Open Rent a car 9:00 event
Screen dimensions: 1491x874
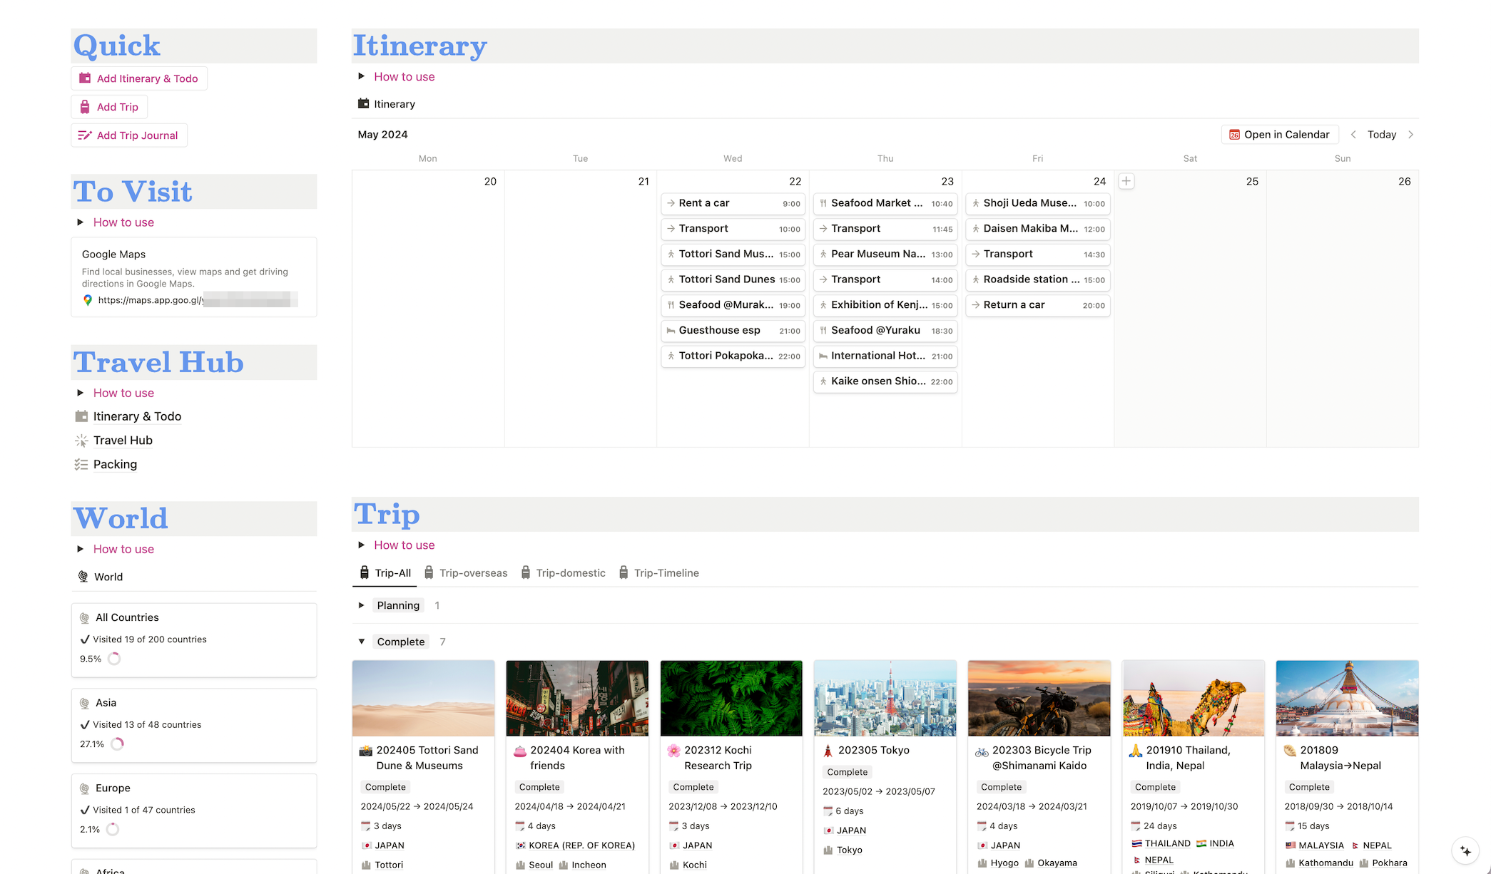pos(733,203)
